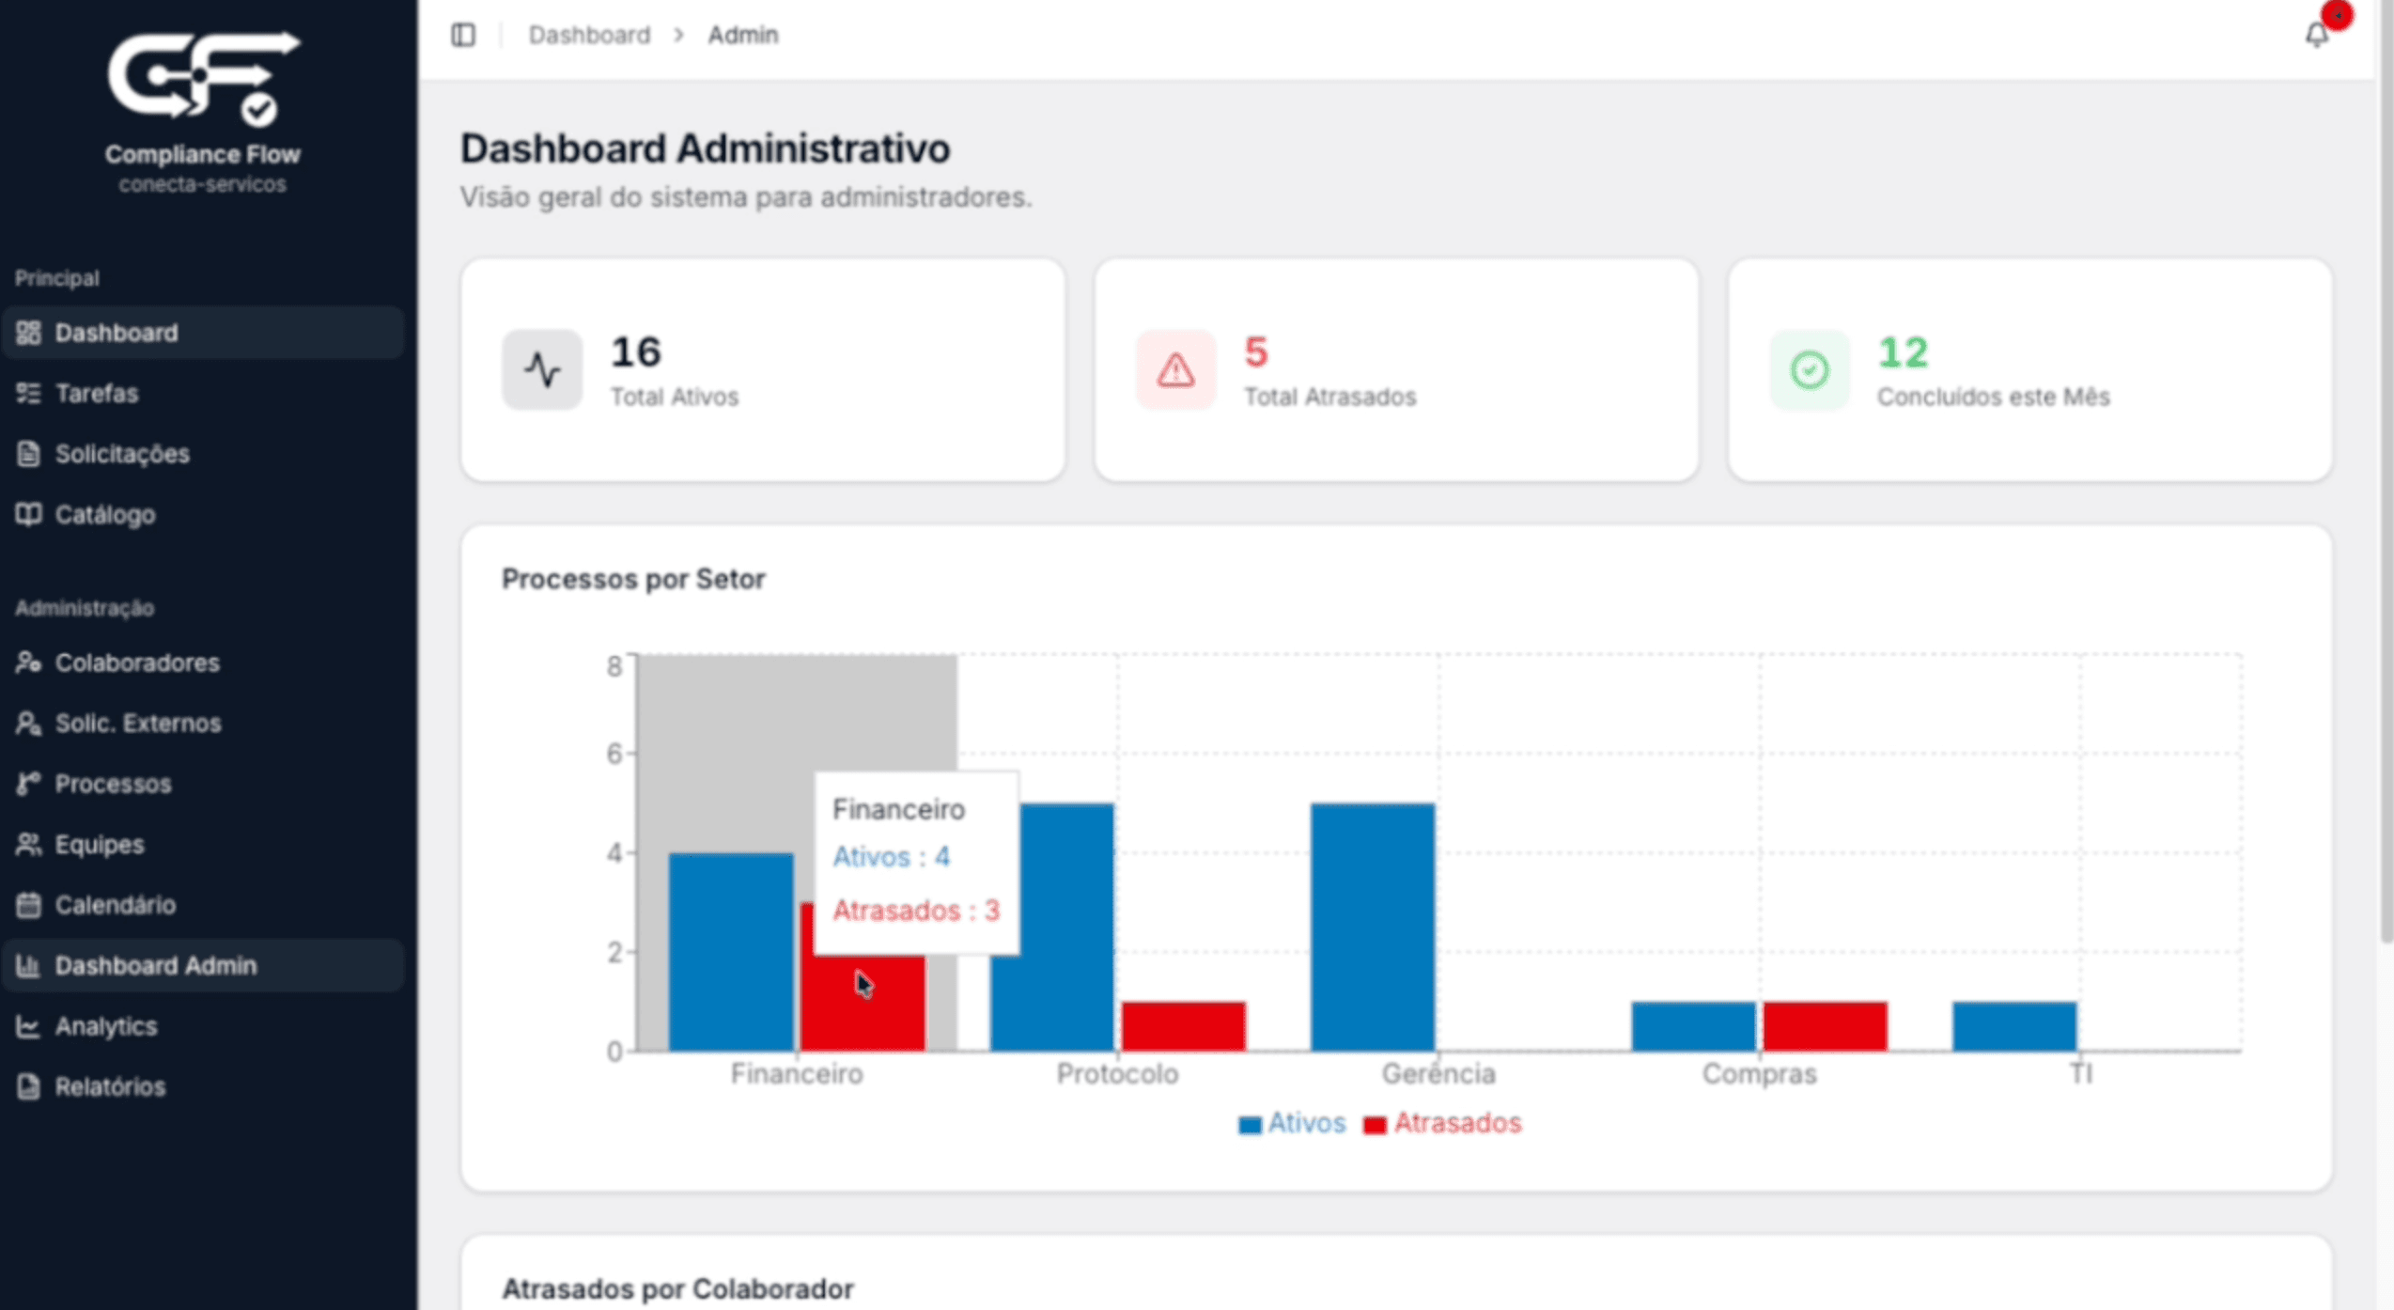This screenshot has height=1310, width=2394.
Task: Click the Protocolo axis label
Action: click(x=1117, y=1074)
